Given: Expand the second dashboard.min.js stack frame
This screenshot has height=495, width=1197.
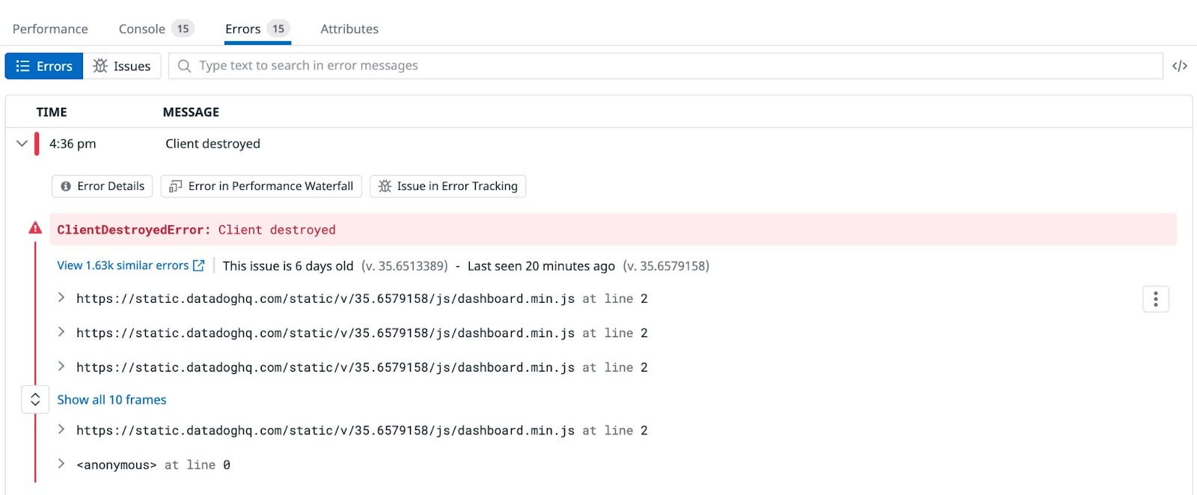Looking at the screenshot, I should (61, 333).
